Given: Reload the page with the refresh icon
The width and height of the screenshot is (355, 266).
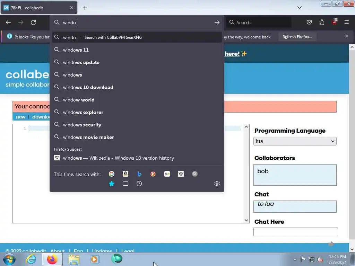Looking at the screenshot, I should pyautogui.click(x=33, y=23).
